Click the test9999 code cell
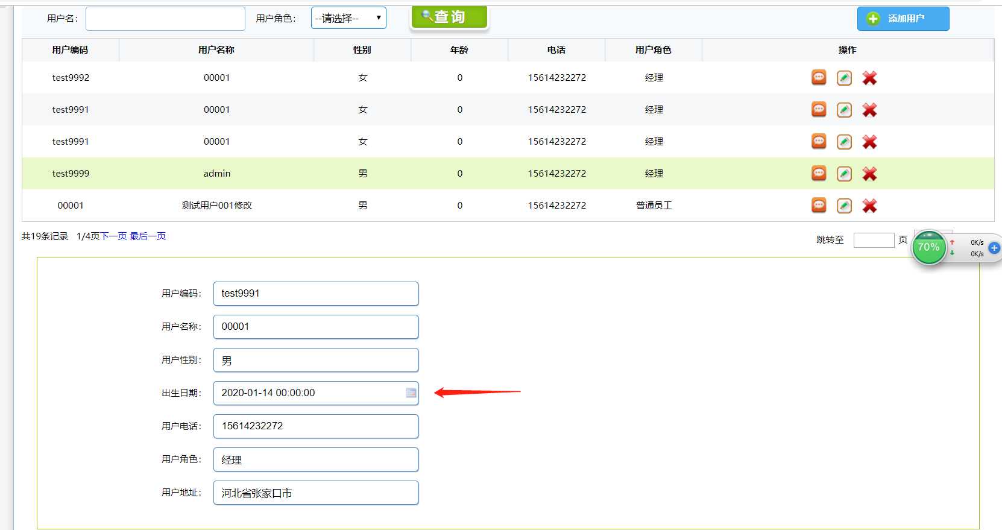This screenshot has width=1002, height=530. (71, 174)
